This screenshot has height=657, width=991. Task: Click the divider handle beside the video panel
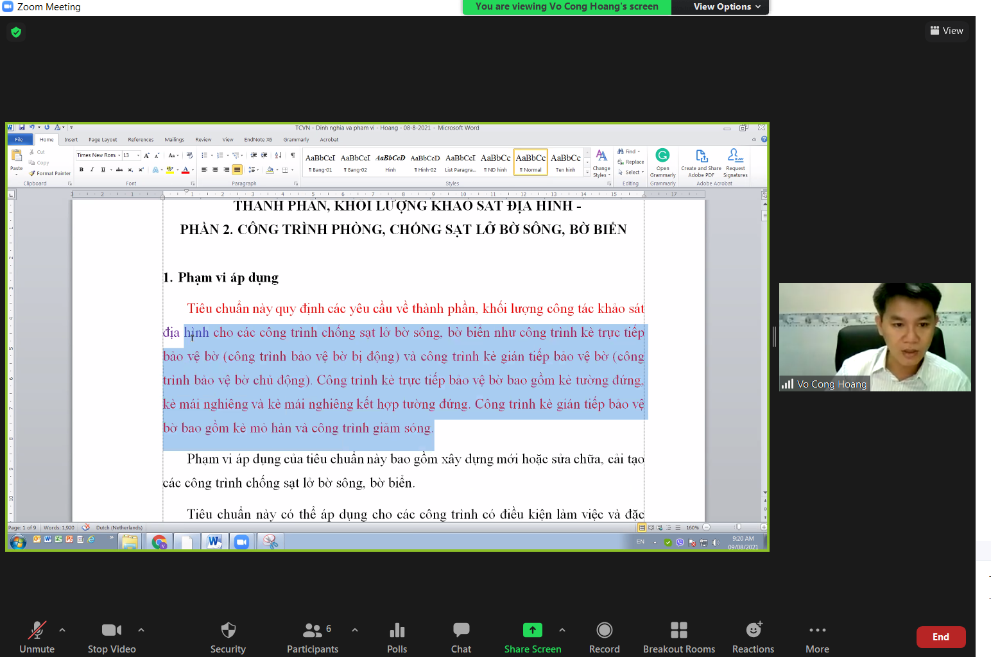[x=774, y=337]
